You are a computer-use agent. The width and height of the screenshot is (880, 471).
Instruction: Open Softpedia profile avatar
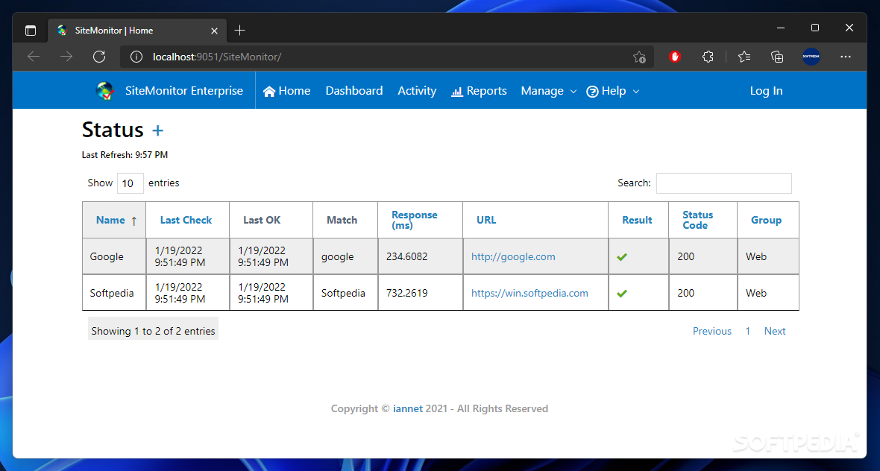point(811,57)
